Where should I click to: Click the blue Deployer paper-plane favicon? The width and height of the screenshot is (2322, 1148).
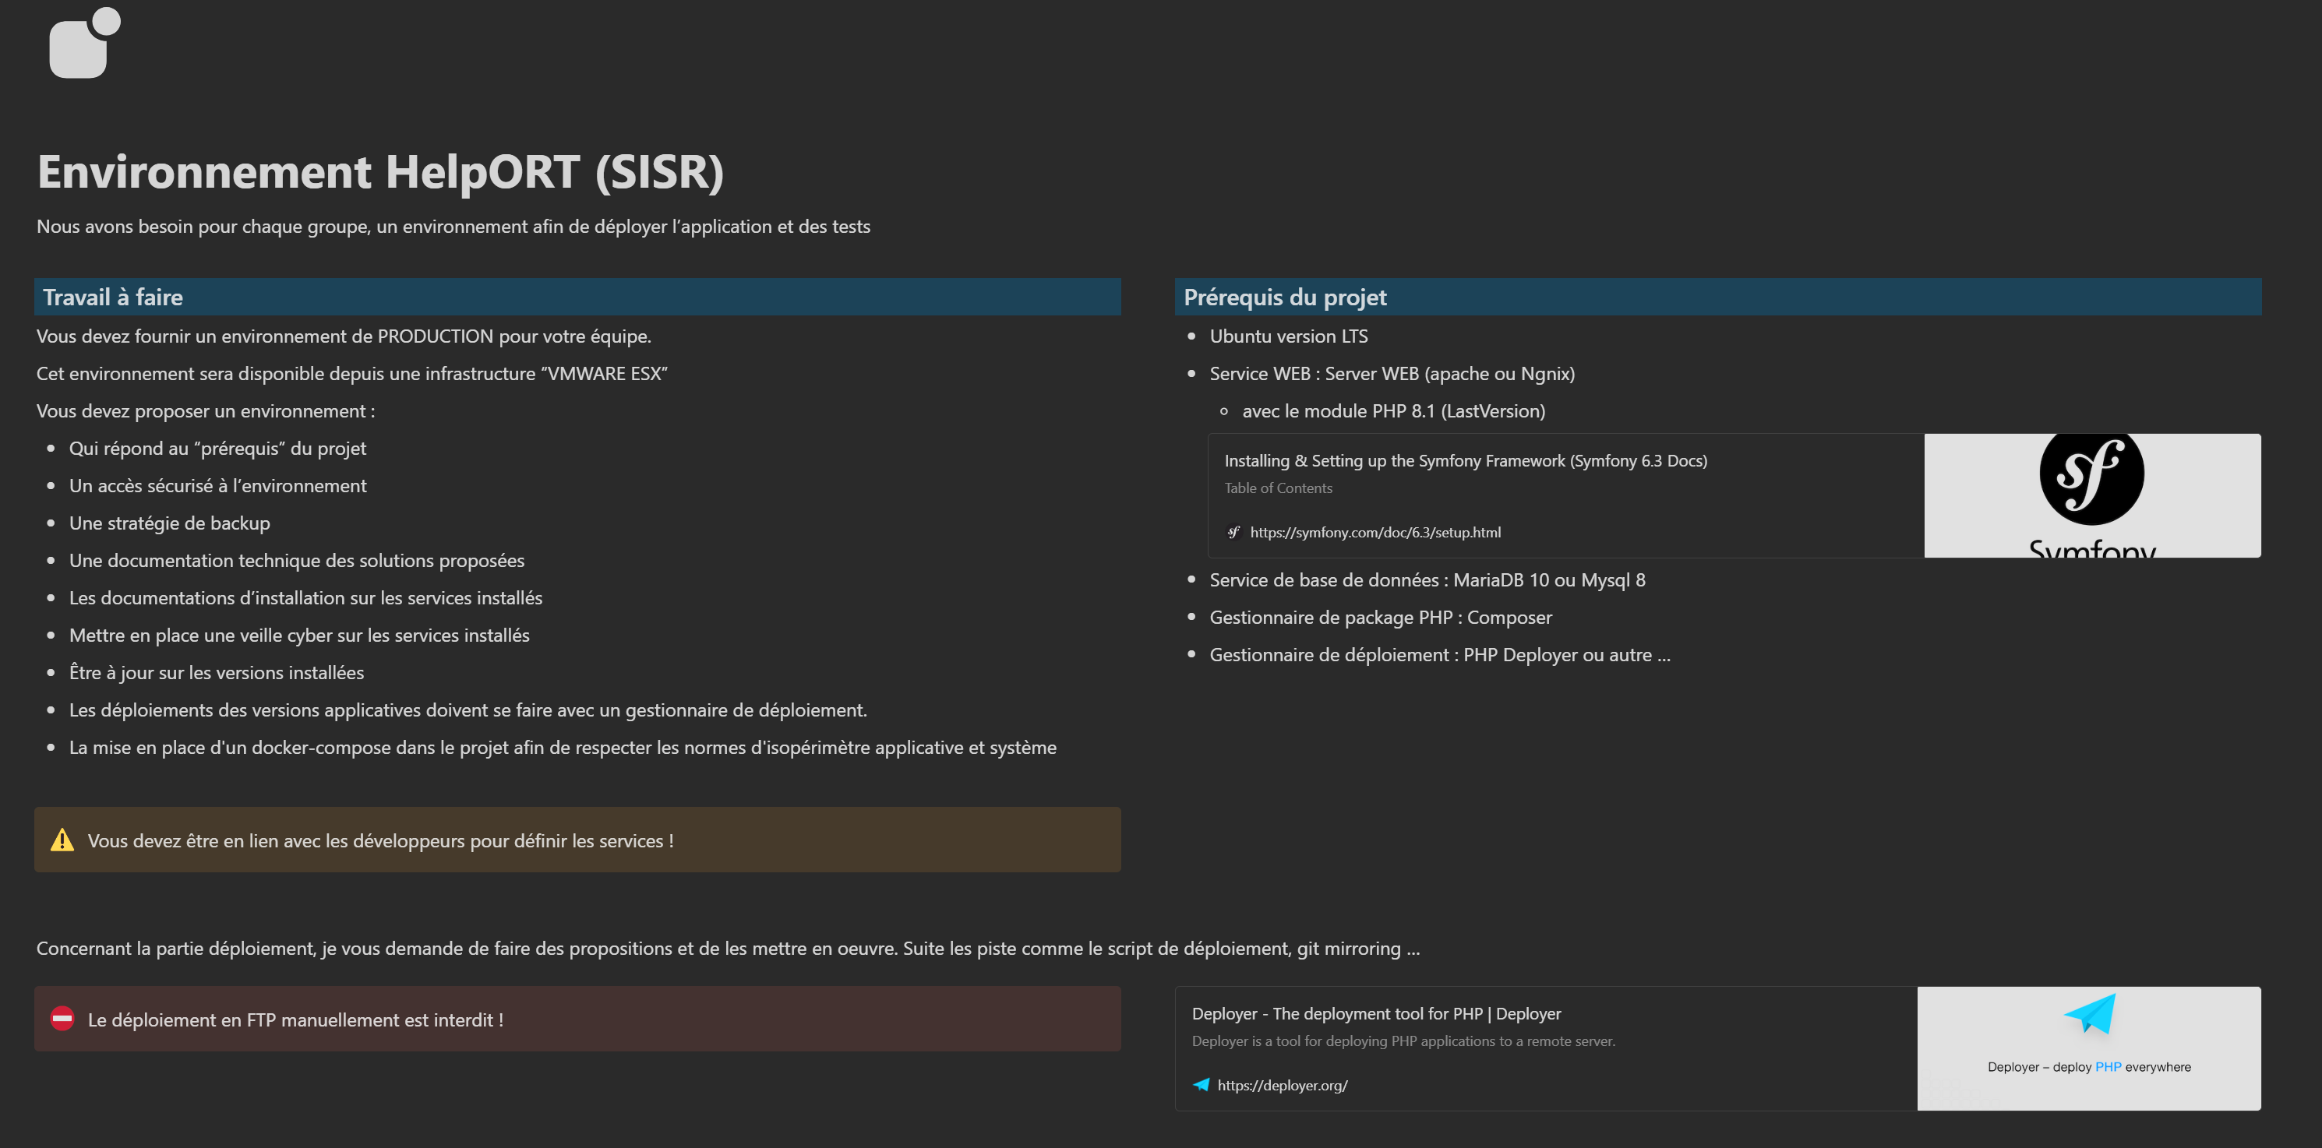click(x=1201, y=1084)
